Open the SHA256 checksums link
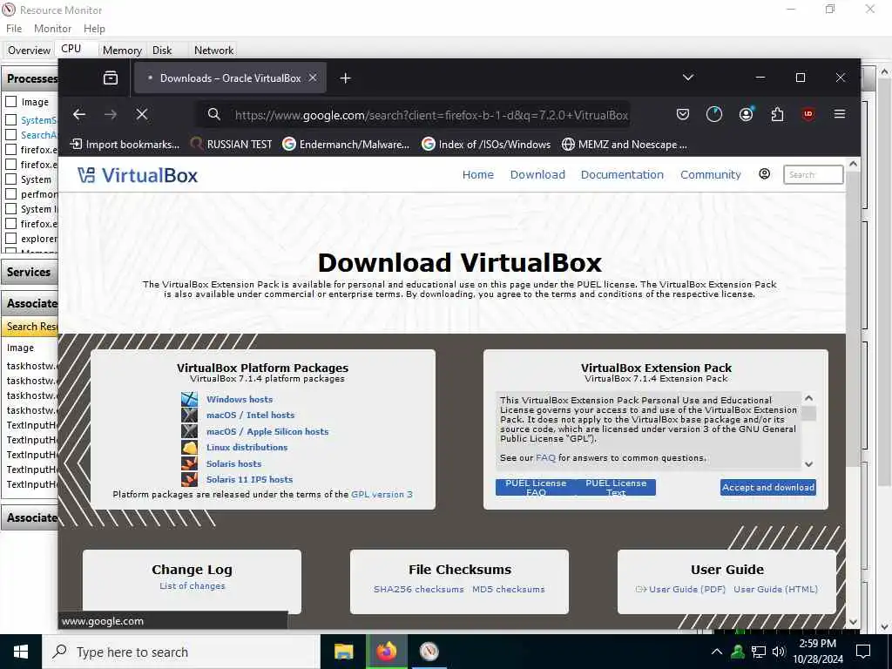892x669 pixels. 419,590
